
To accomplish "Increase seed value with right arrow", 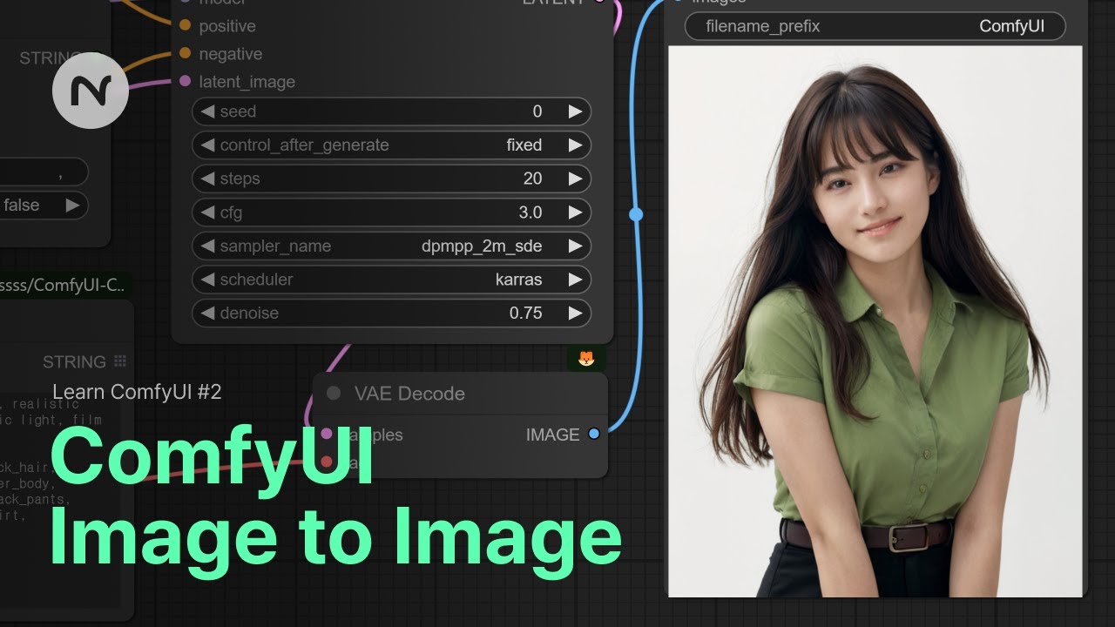I will click(x=575, y=111).
